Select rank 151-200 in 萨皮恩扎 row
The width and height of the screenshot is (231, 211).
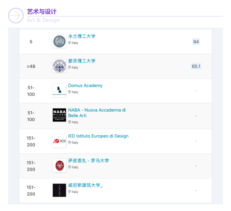coord(31,166)
